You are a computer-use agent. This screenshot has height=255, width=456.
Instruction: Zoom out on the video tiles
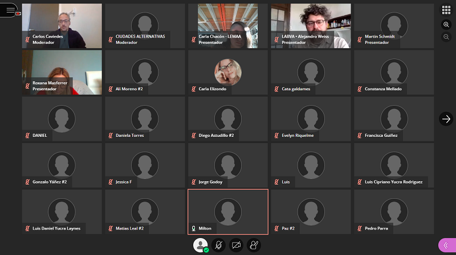click(x=446, y=37)
